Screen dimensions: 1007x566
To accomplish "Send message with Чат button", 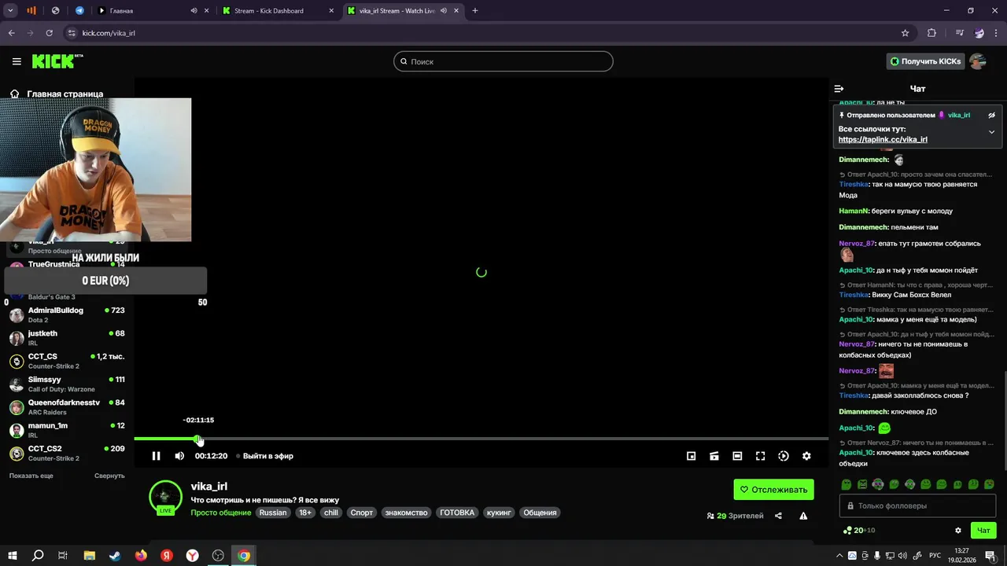I will tap(983, 531).
